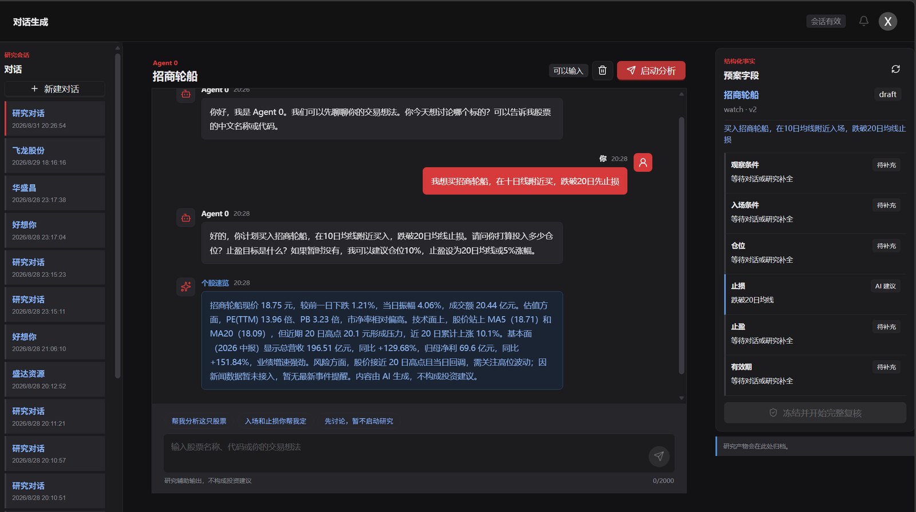Refresh the 预案字段 panel
Screen dimensions: 916x512
coord(896,69)
